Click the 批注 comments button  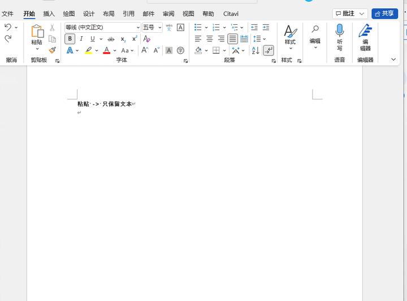[350, 14]
